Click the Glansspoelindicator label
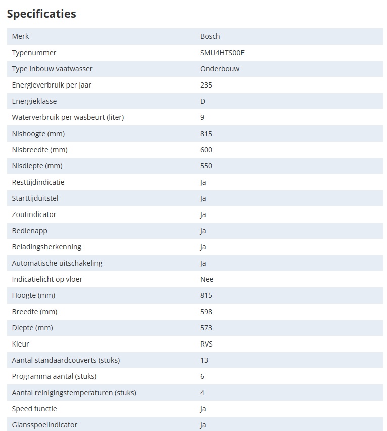This screenshot has height=431, width=387. (44, 425)
